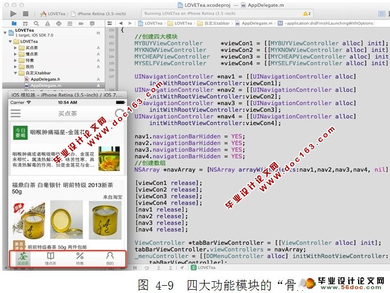Image resolution: width=390 pixels, height=293 pixels.
Task: Pause execution in debug bar
Action: pos(135,268)
